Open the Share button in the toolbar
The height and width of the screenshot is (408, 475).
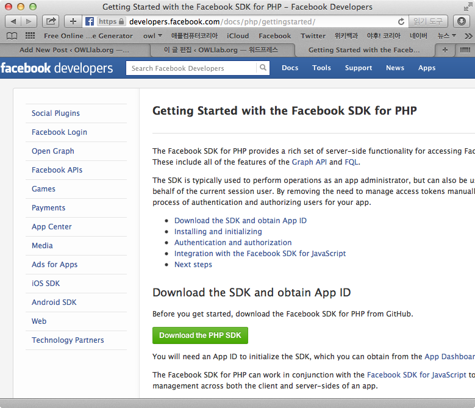[x=50, y=21]
